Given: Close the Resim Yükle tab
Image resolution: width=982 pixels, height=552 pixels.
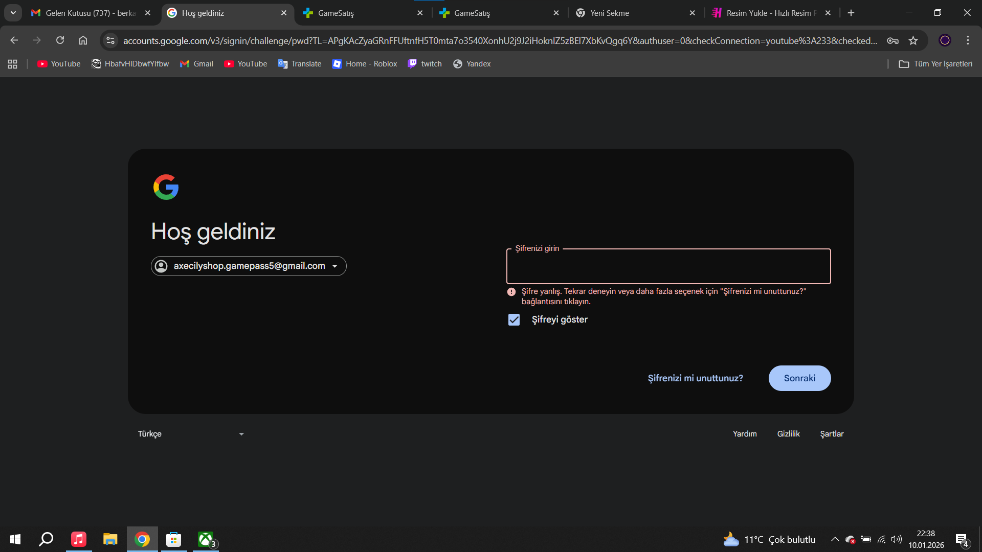Looking at the screenshot, I should point(828,13).
